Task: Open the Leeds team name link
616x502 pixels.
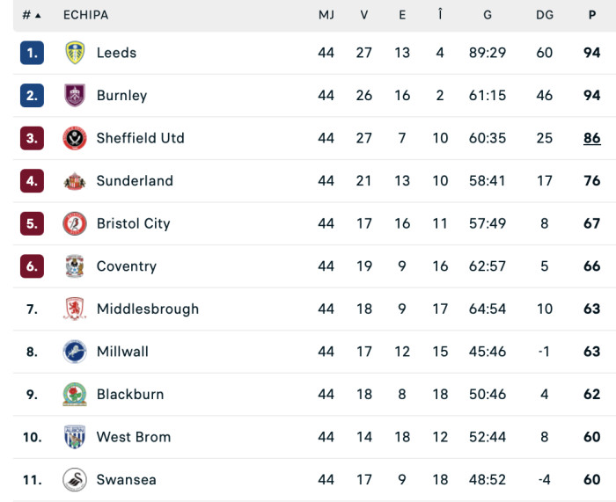Action: (x=117, y=53)
